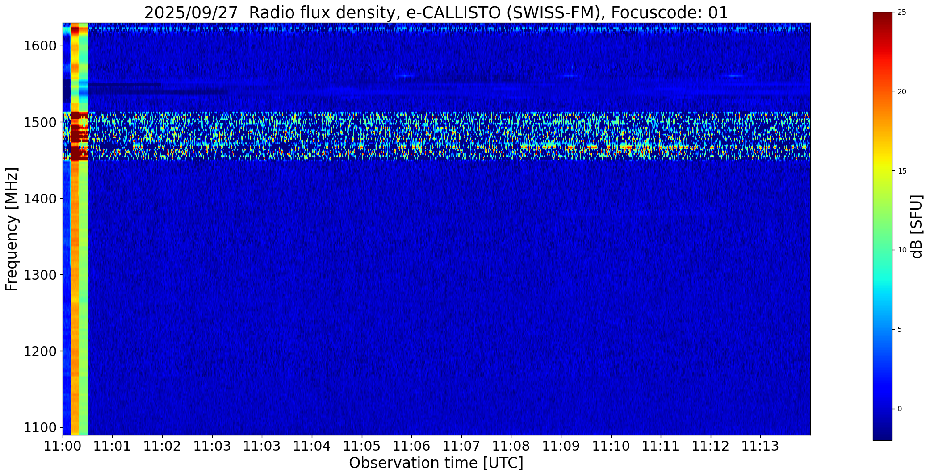Select the 1600 frequency tick label
Viewport: 930px width, 476px height.
(41, 46)
